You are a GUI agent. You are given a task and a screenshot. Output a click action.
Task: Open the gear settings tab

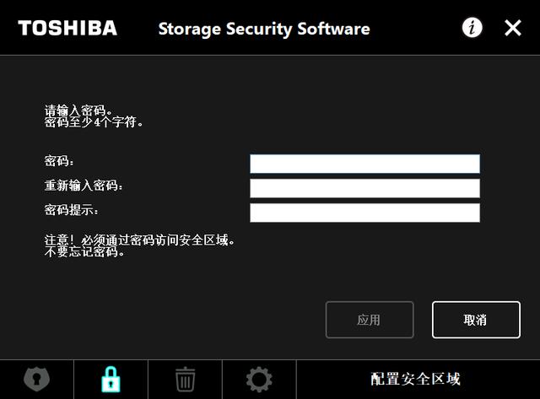259,379
